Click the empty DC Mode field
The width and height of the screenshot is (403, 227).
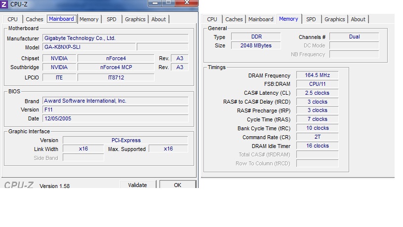click(354, 45)
